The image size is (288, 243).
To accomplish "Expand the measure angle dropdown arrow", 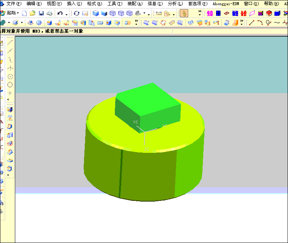I will click(x=174, y=14).
